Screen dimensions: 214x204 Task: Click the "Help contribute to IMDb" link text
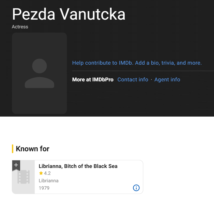point(103,63)
